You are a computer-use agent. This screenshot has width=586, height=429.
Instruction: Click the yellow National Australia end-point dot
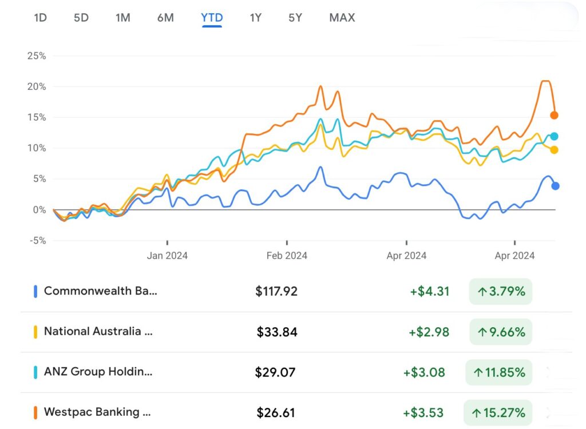tap(554, 150)
